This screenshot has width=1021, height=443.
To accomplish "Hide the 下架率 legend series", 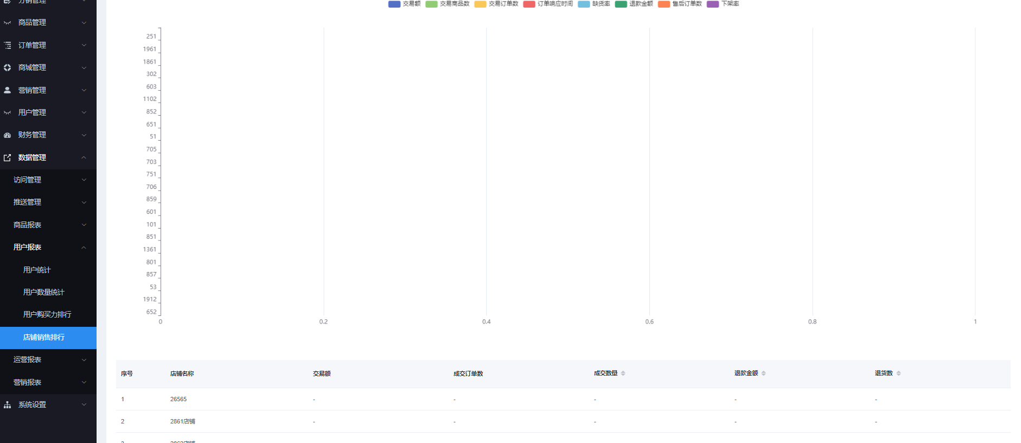I will [x=723, y=4].
